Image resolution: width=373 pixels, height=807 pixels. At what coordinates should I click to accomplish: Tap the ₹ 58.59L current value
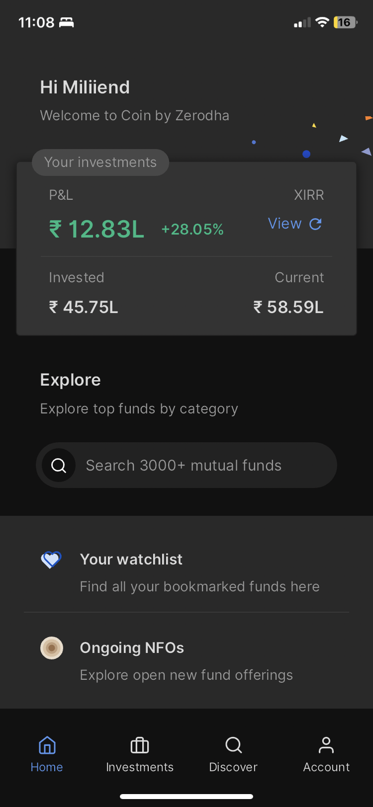click(x=288, y=307)
